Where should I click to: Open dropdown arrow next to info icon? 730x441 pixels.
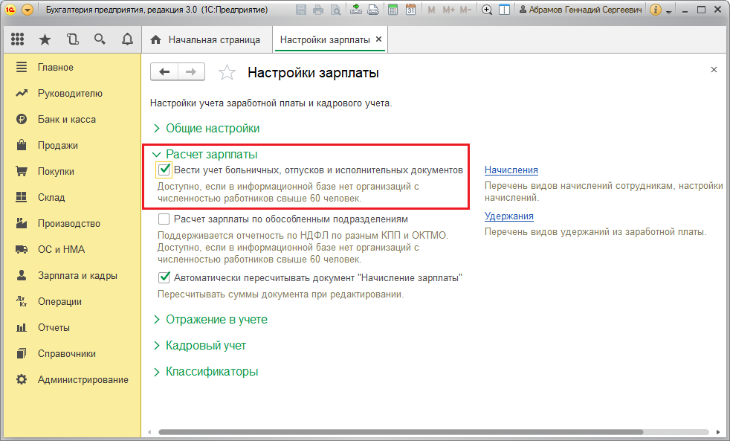pos(669,11)
